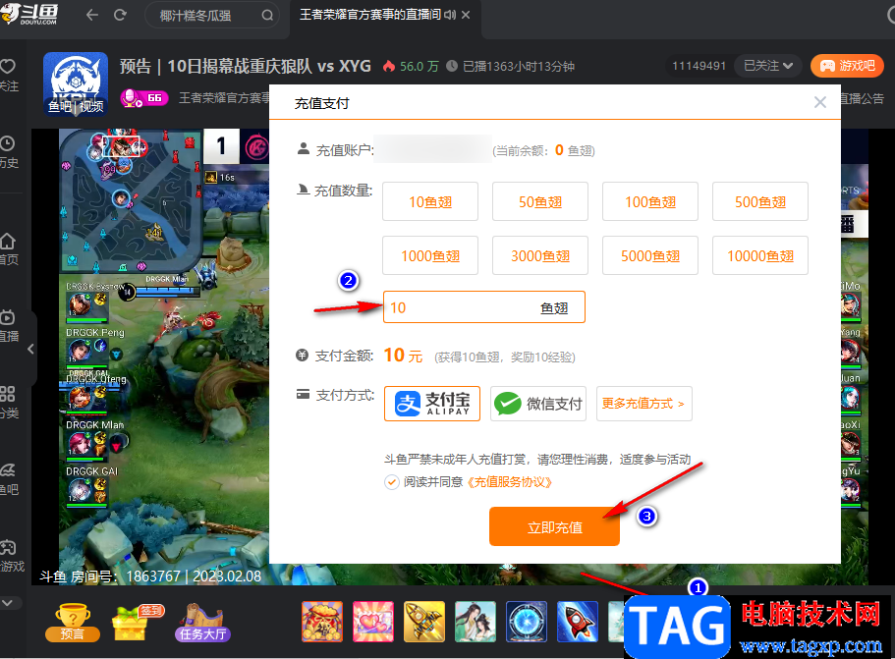The height and width of the screenshot is (659, 895).
Task: Select the red rocket gift icon
Action: point(578,622)
